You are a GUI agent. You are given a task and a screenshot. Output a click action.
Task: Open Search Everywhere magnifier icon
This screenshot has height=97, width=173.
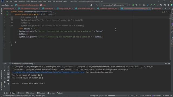[x=165, y=5]
